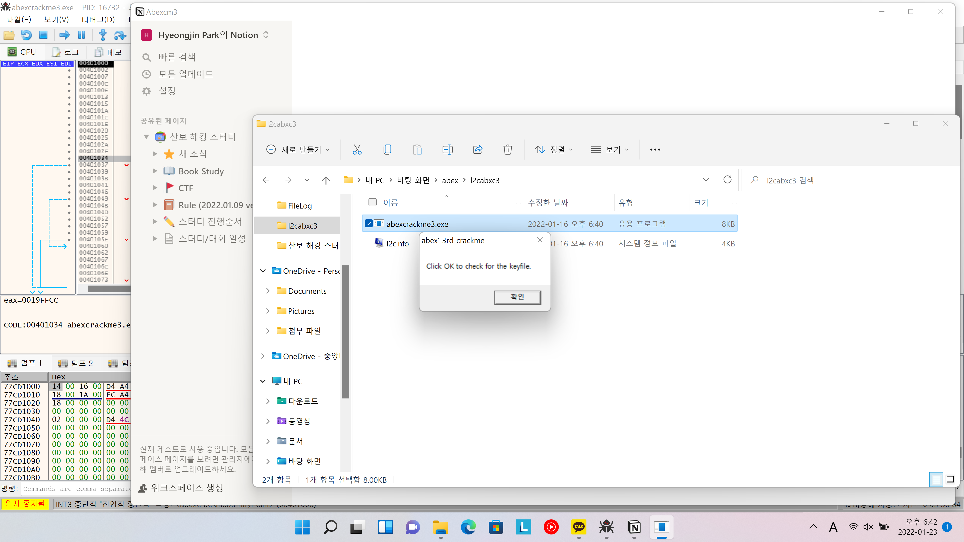Click the restart debug icon in x64dbg

coord(26,35)
